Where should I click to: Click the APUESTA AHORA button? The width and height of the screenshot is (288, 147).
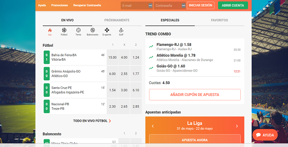[195, 140]
